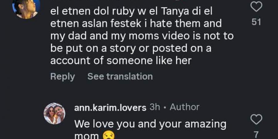Open the ann.karim.lovers profile avatar
Screen dimensions: 278x139
pos(54,113)
